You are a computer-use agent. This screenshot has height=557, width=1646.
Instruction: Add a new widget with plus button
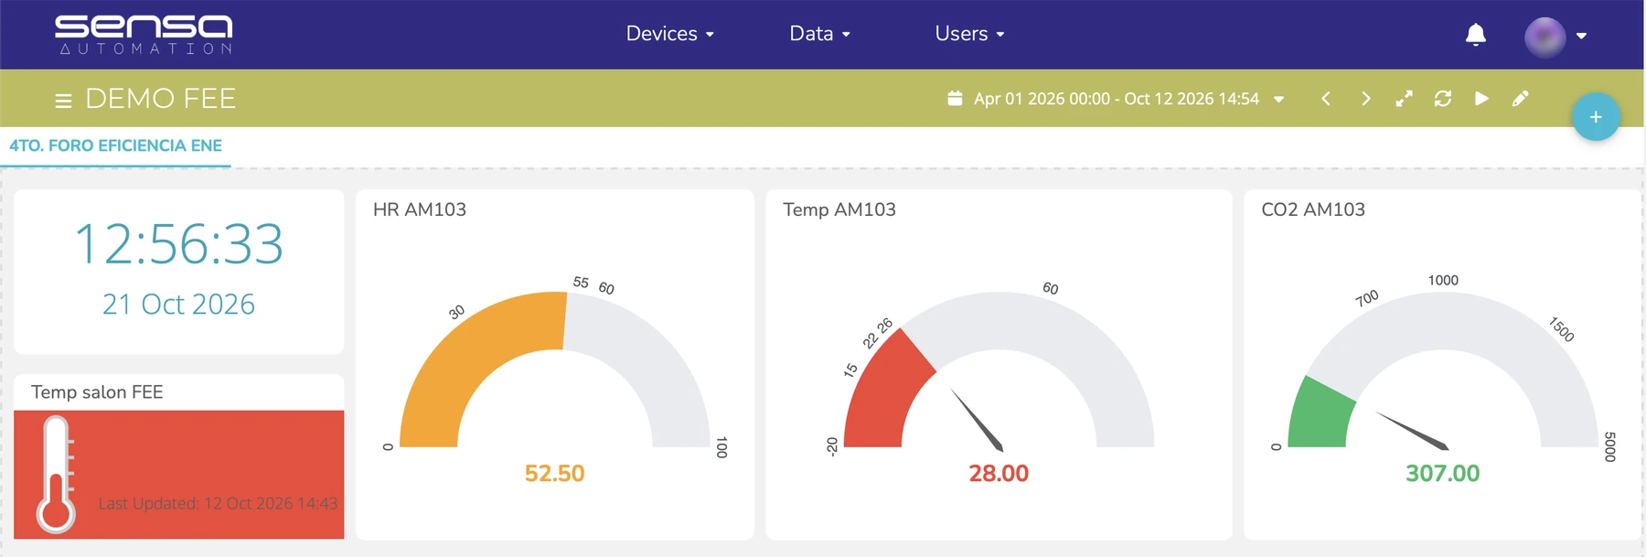pos(1596,117)
